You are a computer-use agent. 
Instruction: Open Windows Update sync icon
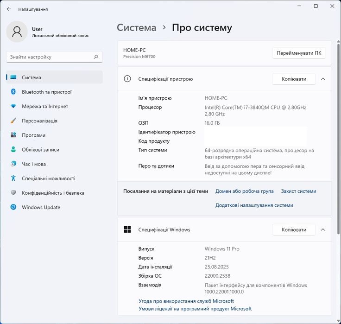coord(13,207)
